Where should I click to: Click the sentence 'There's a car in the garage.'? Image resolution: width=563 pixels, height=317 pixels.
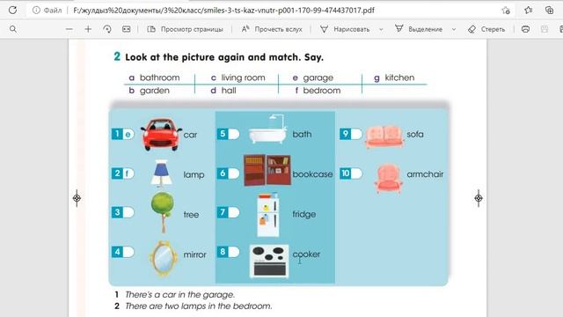click(179, 295)
